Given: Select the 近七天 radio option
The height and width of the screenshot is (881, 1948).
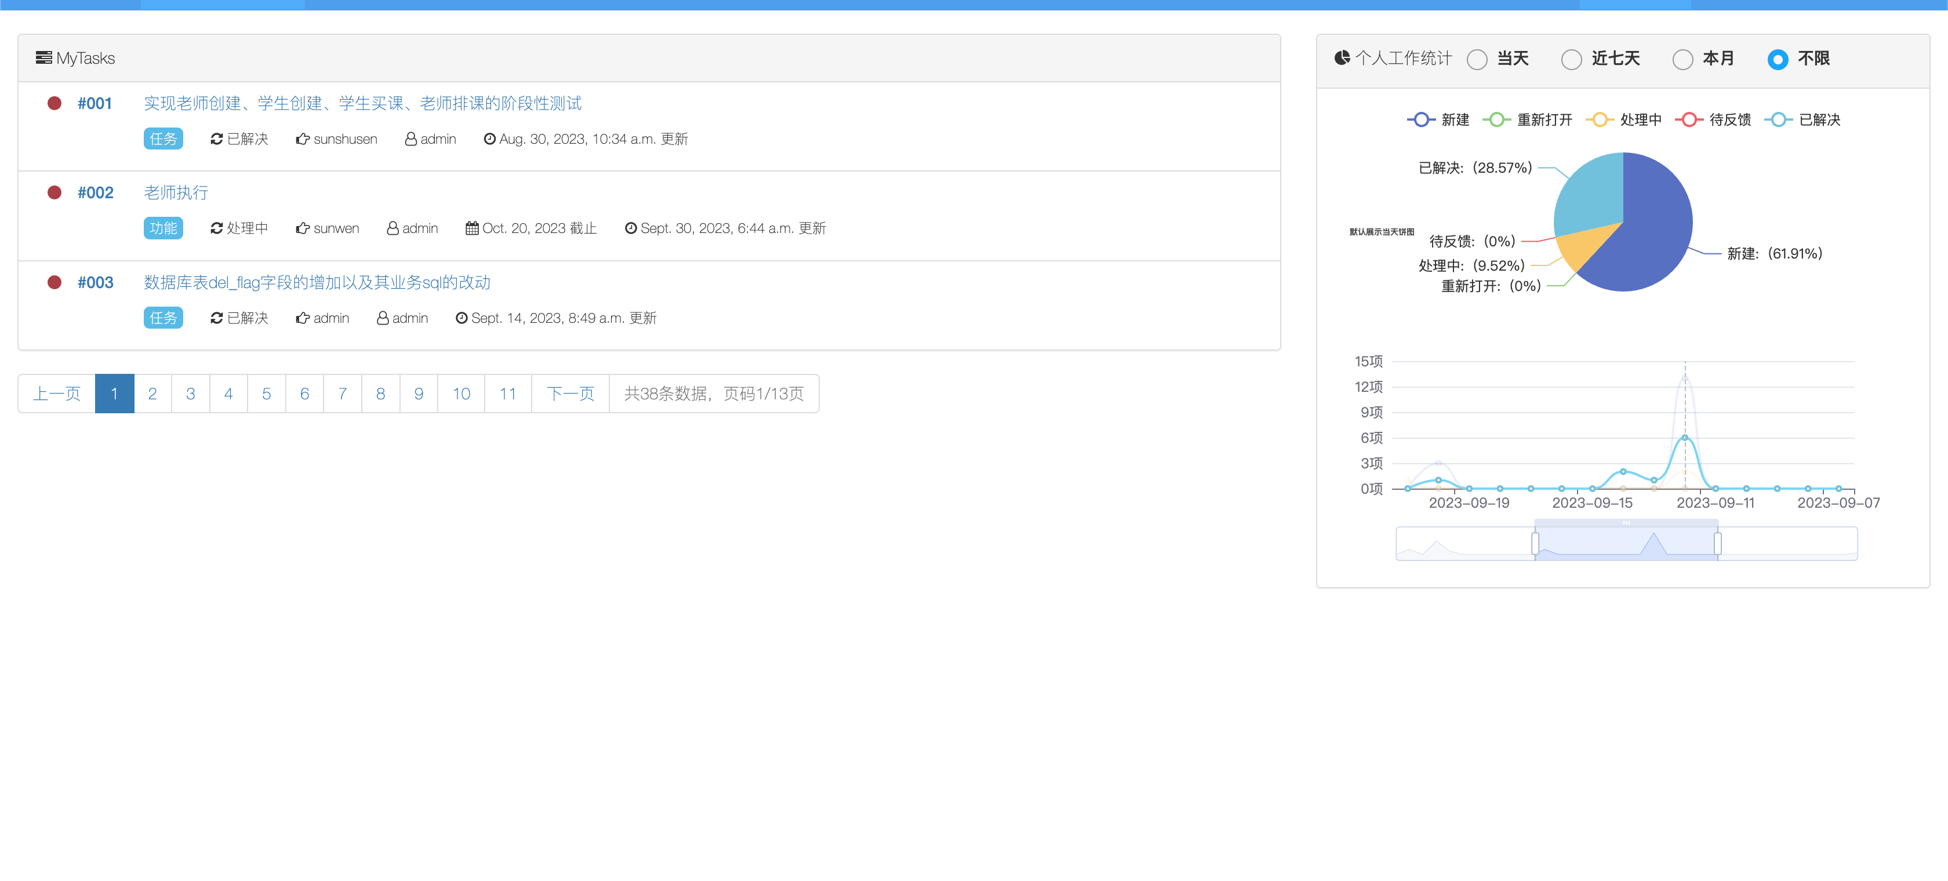Looking at the screenshot, I should [1571, 59].
